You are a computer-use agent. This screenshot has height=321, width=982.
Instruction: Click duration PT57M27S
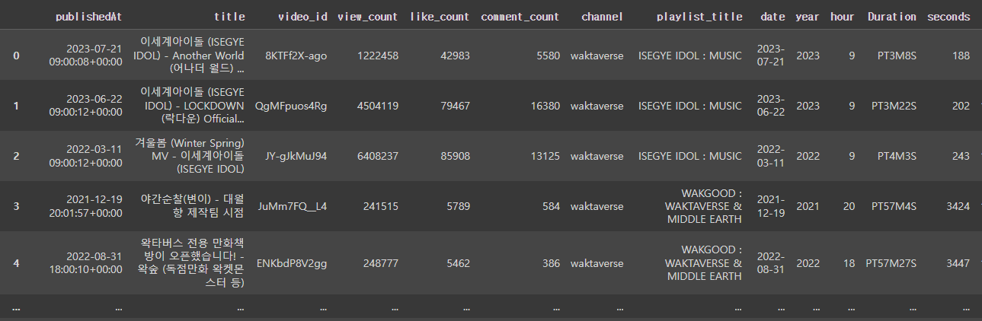891,263
